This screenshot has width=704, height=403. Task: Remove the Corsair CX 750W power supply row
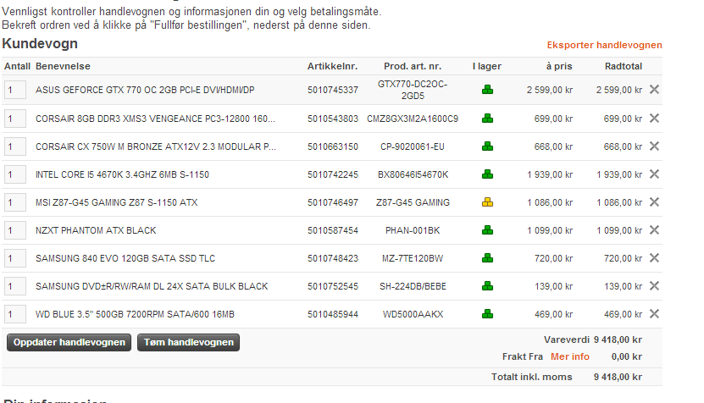coord(654,146)
